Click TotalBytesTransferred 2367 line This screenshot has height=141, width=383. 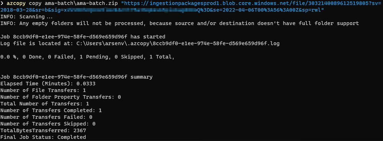43,131
